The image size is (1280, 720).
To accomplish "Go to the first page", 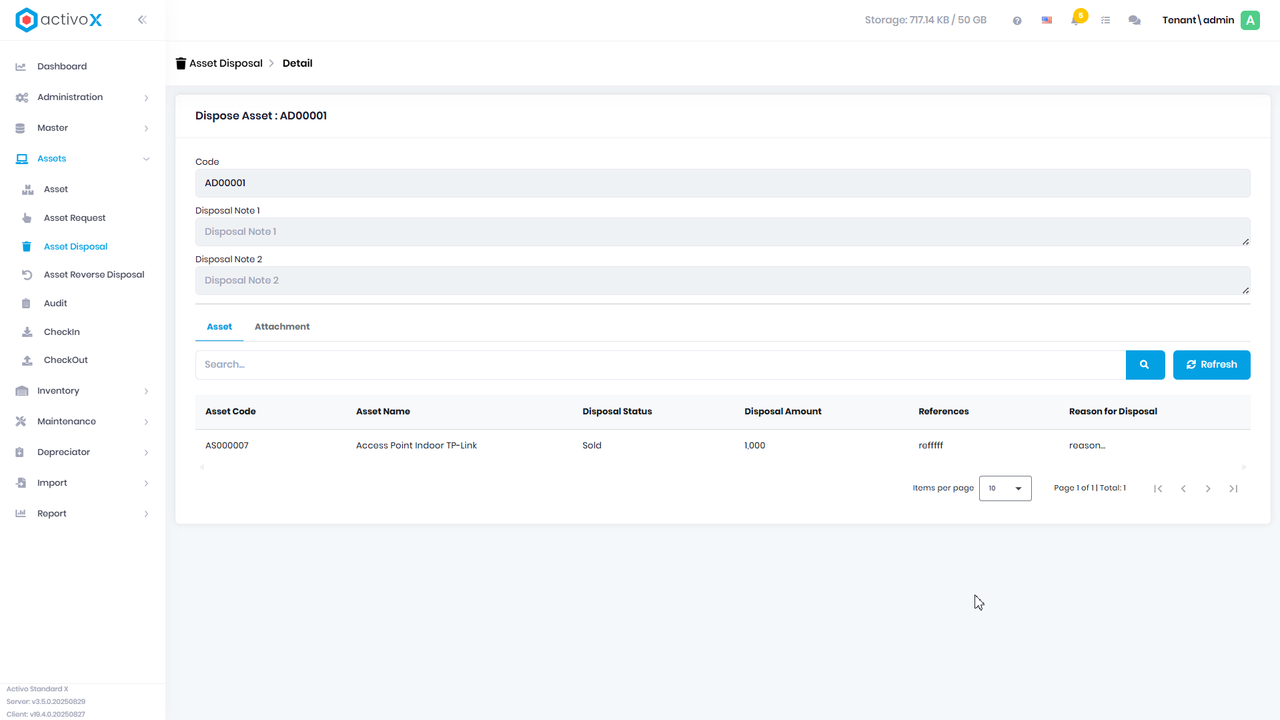I will tap(1158, 488).
